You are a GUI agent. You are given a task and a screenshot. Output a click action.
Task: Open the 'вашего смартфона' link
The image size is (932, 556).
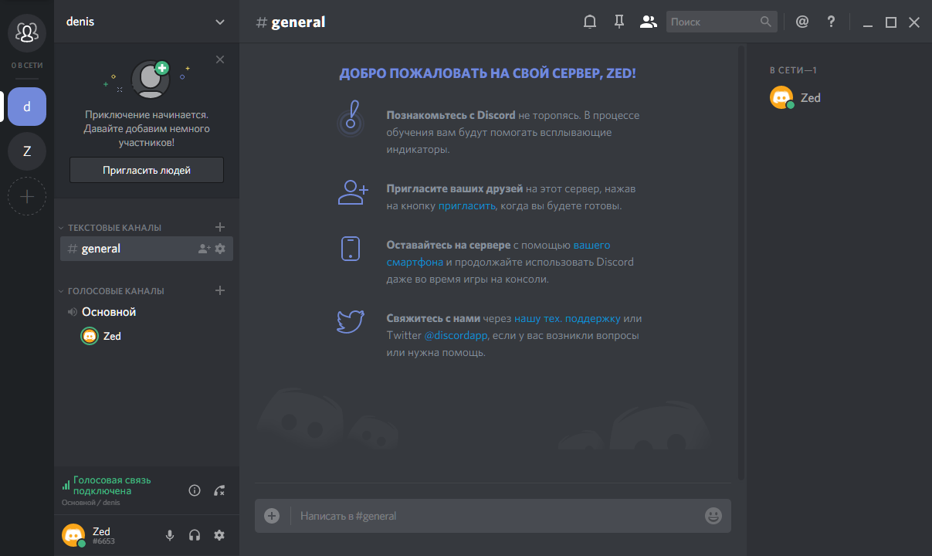coord(498,253)
